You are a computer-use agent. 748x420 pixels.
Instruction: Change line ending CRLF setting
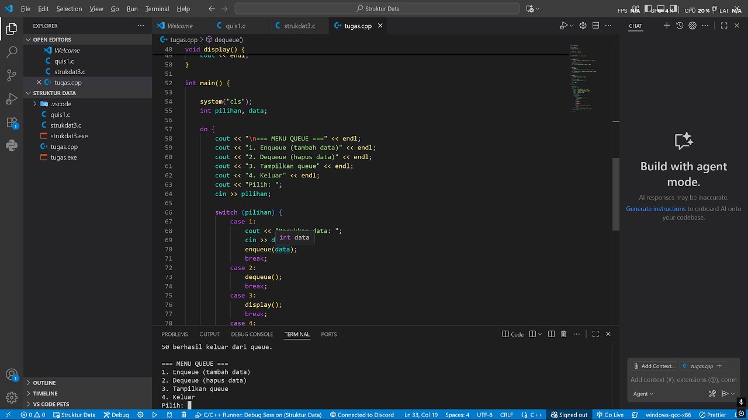(506, 415)
